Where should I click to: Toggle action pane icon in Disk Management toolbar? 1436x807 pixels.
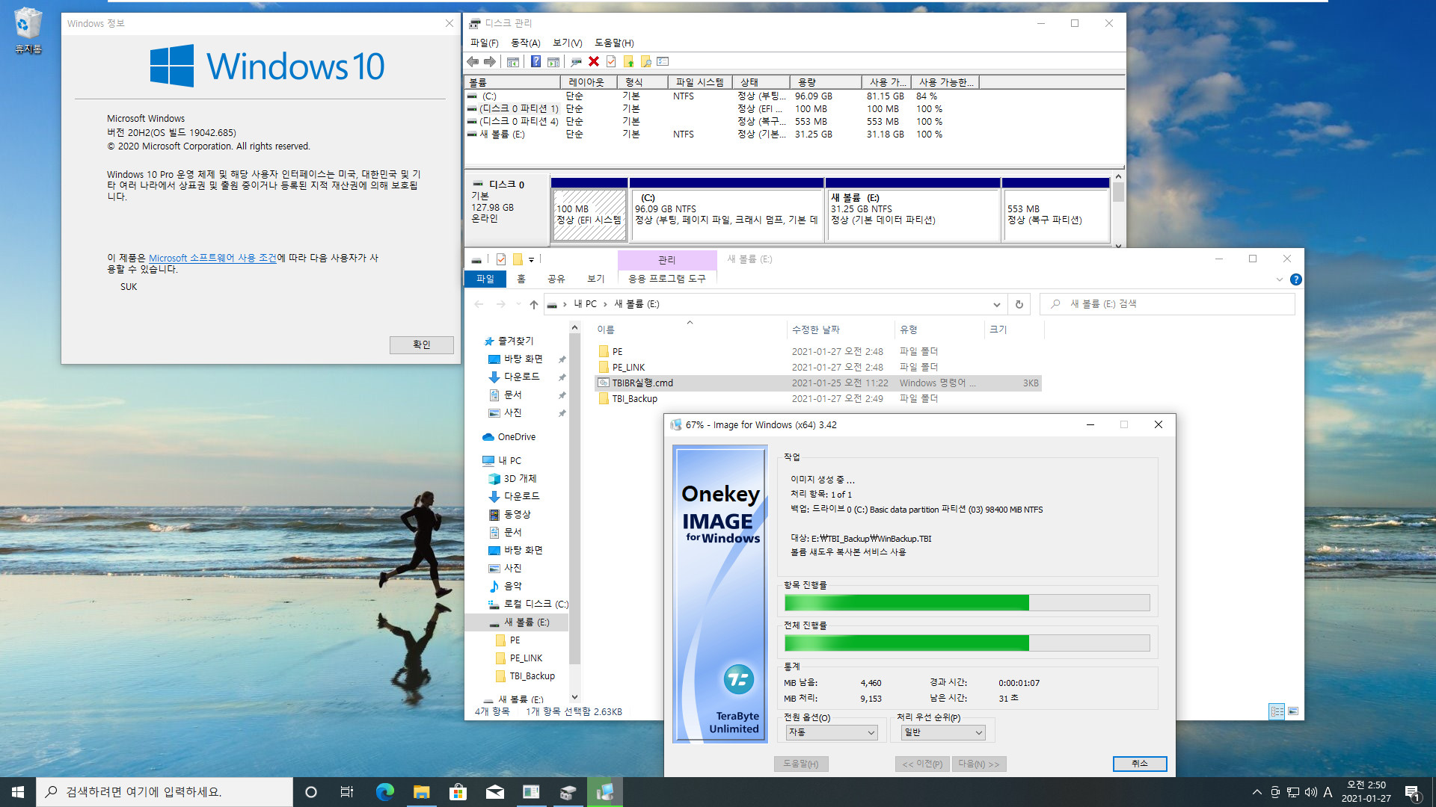tap(553, 61)
